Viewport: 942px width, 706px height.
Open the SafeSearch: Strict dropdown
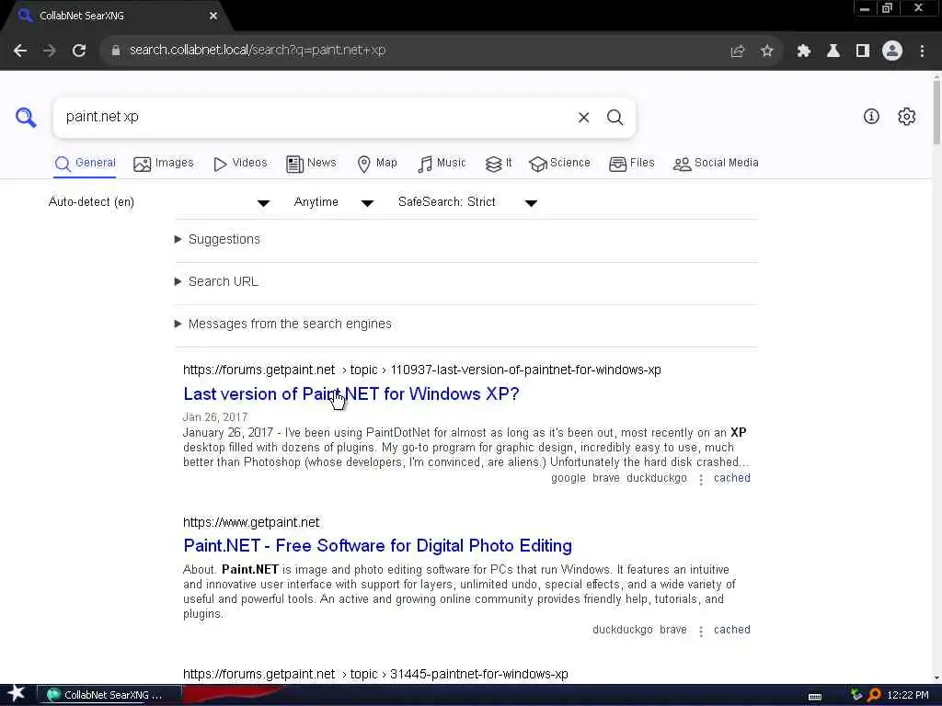[467, 202]
